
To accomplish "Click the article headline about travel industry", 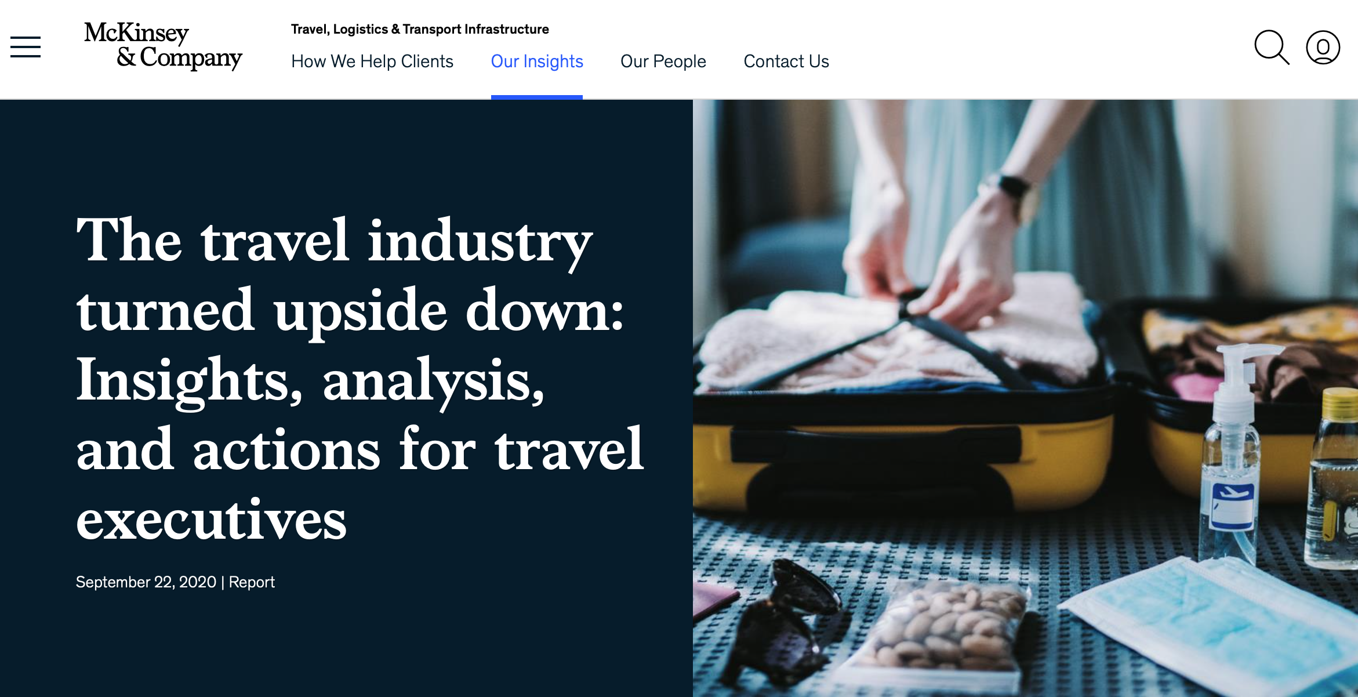I will pos(360,379).
